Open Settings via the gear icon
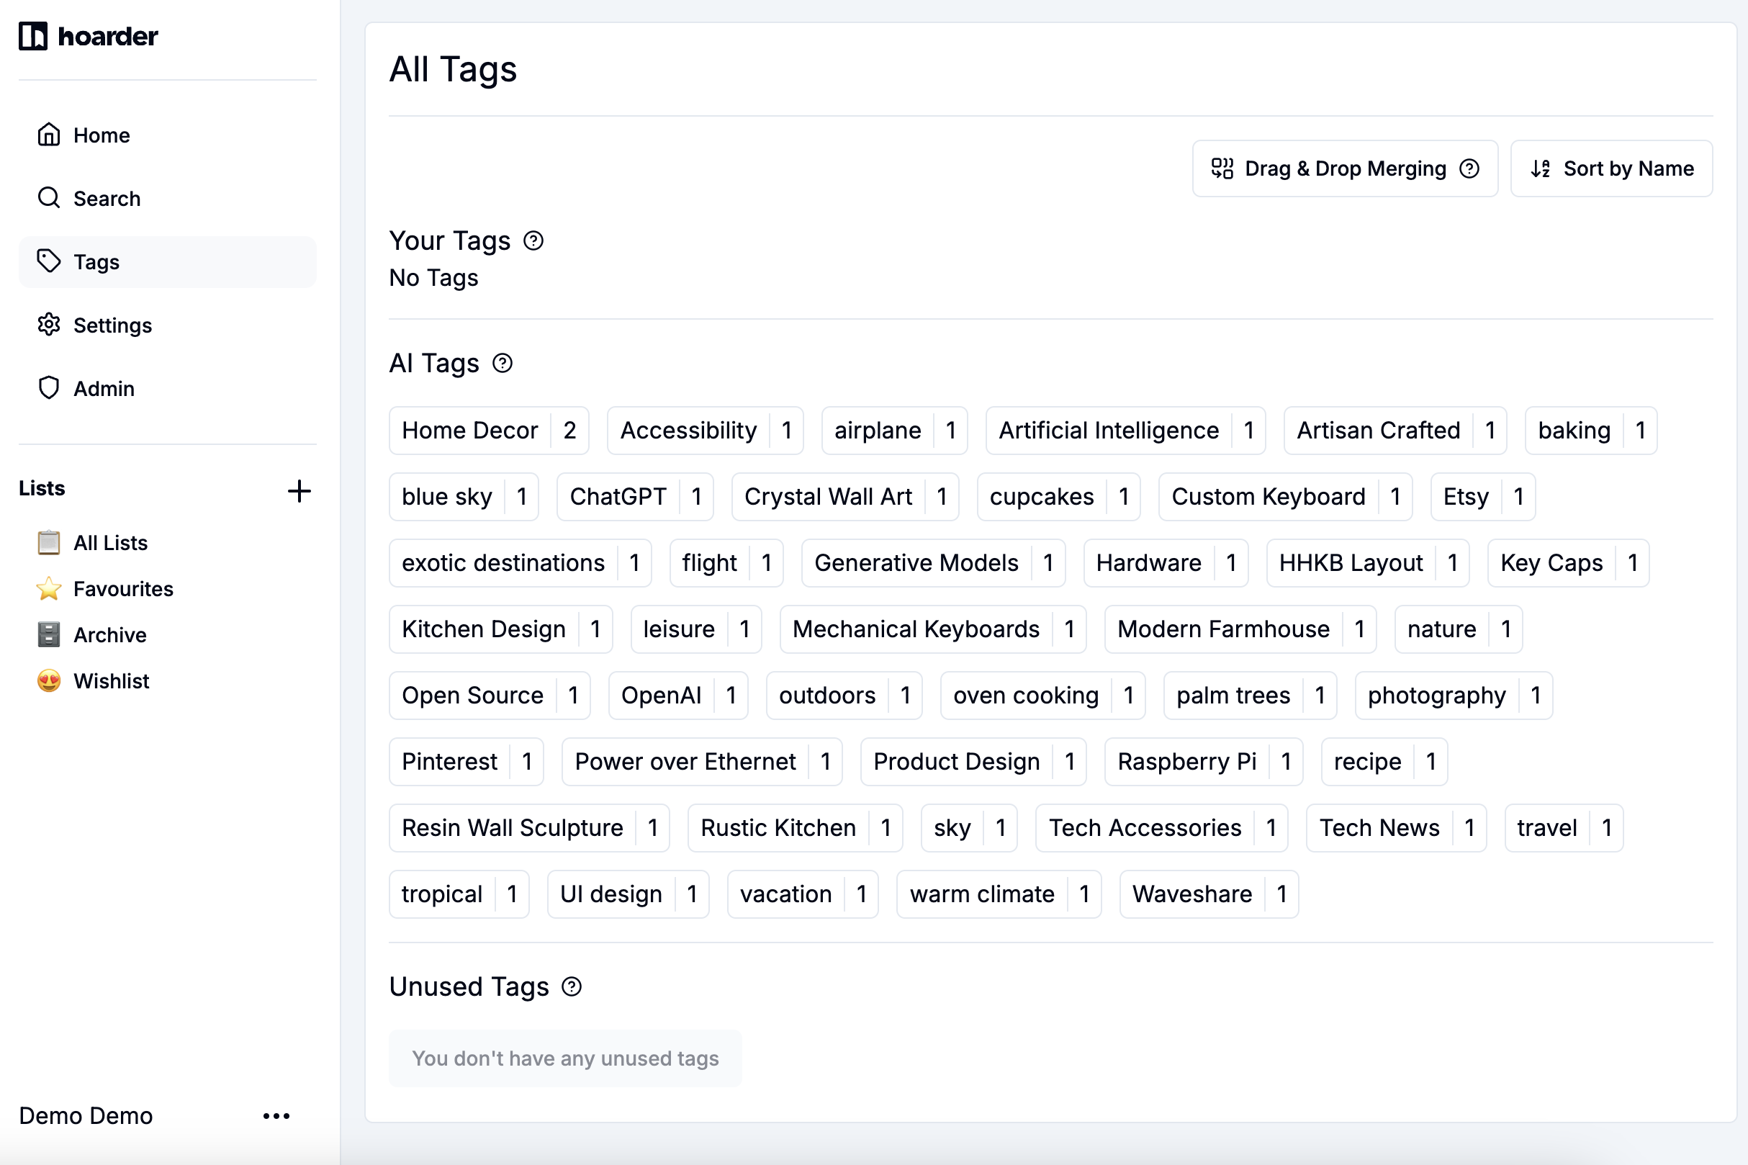The image size is (1748, 1165). [x=48, y=325]
